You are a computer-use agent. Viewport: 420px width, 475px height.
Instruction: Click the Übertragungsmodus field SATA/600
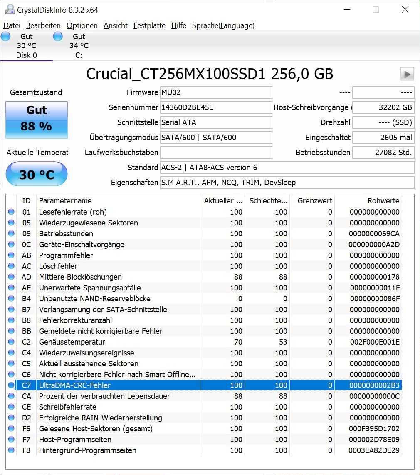[216, 137]
